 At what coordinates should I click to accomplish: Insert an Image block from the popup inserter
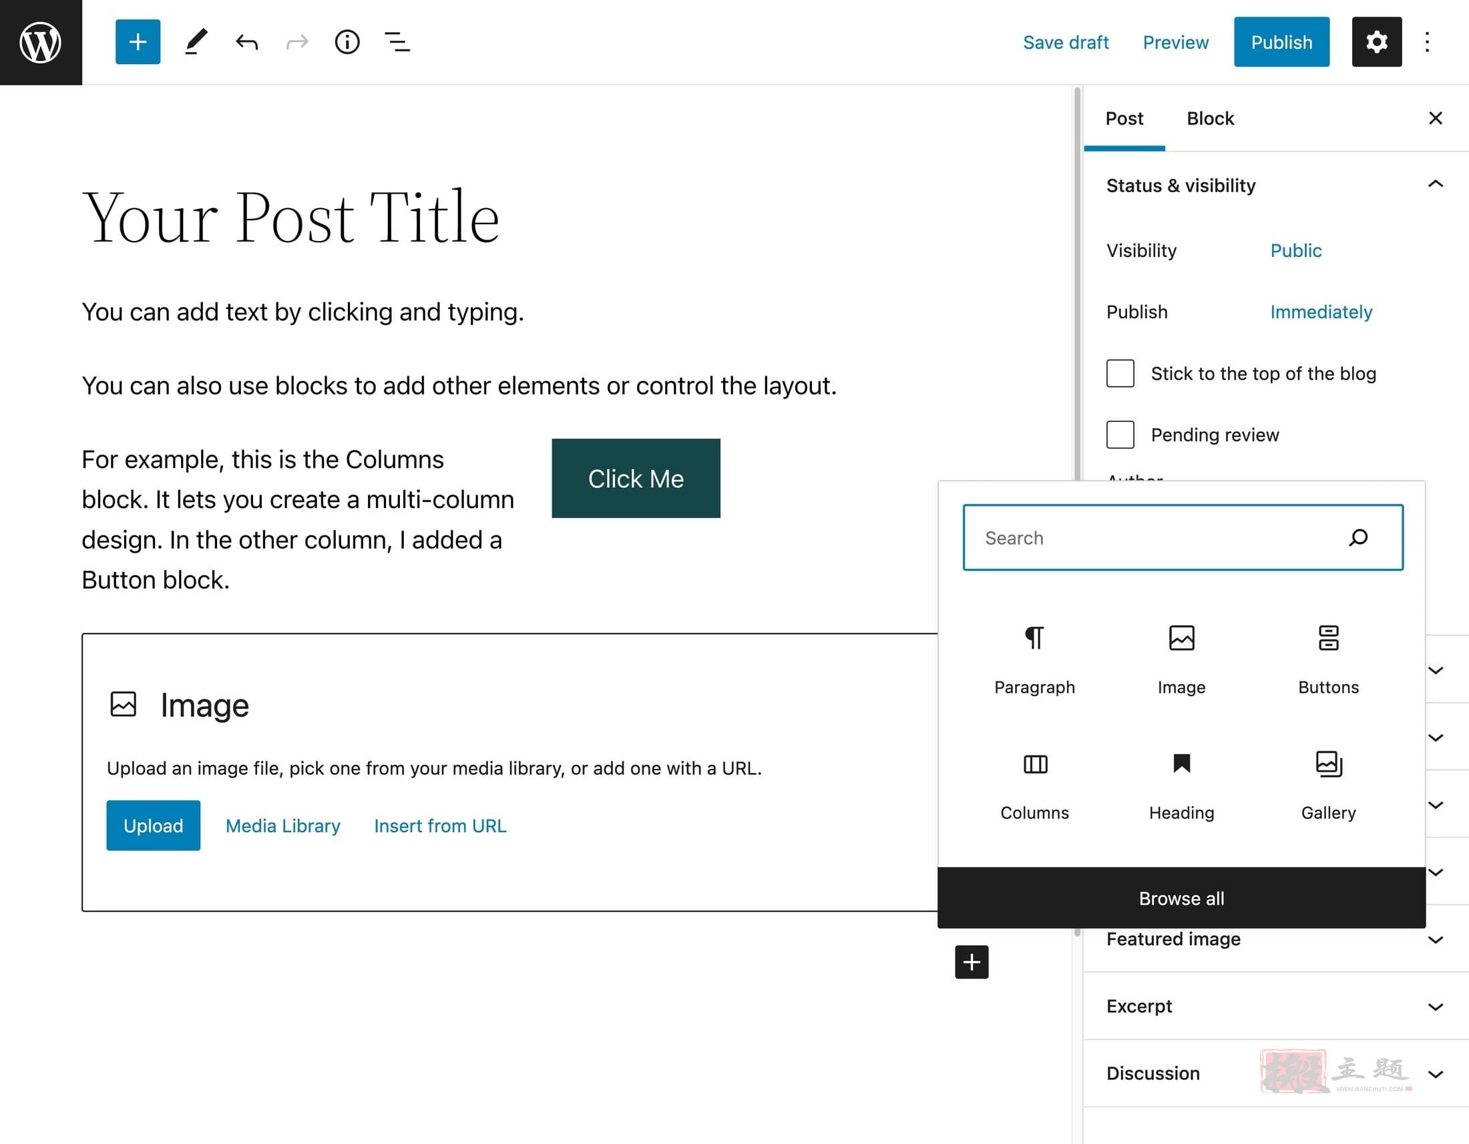(x=1182, y=659)
